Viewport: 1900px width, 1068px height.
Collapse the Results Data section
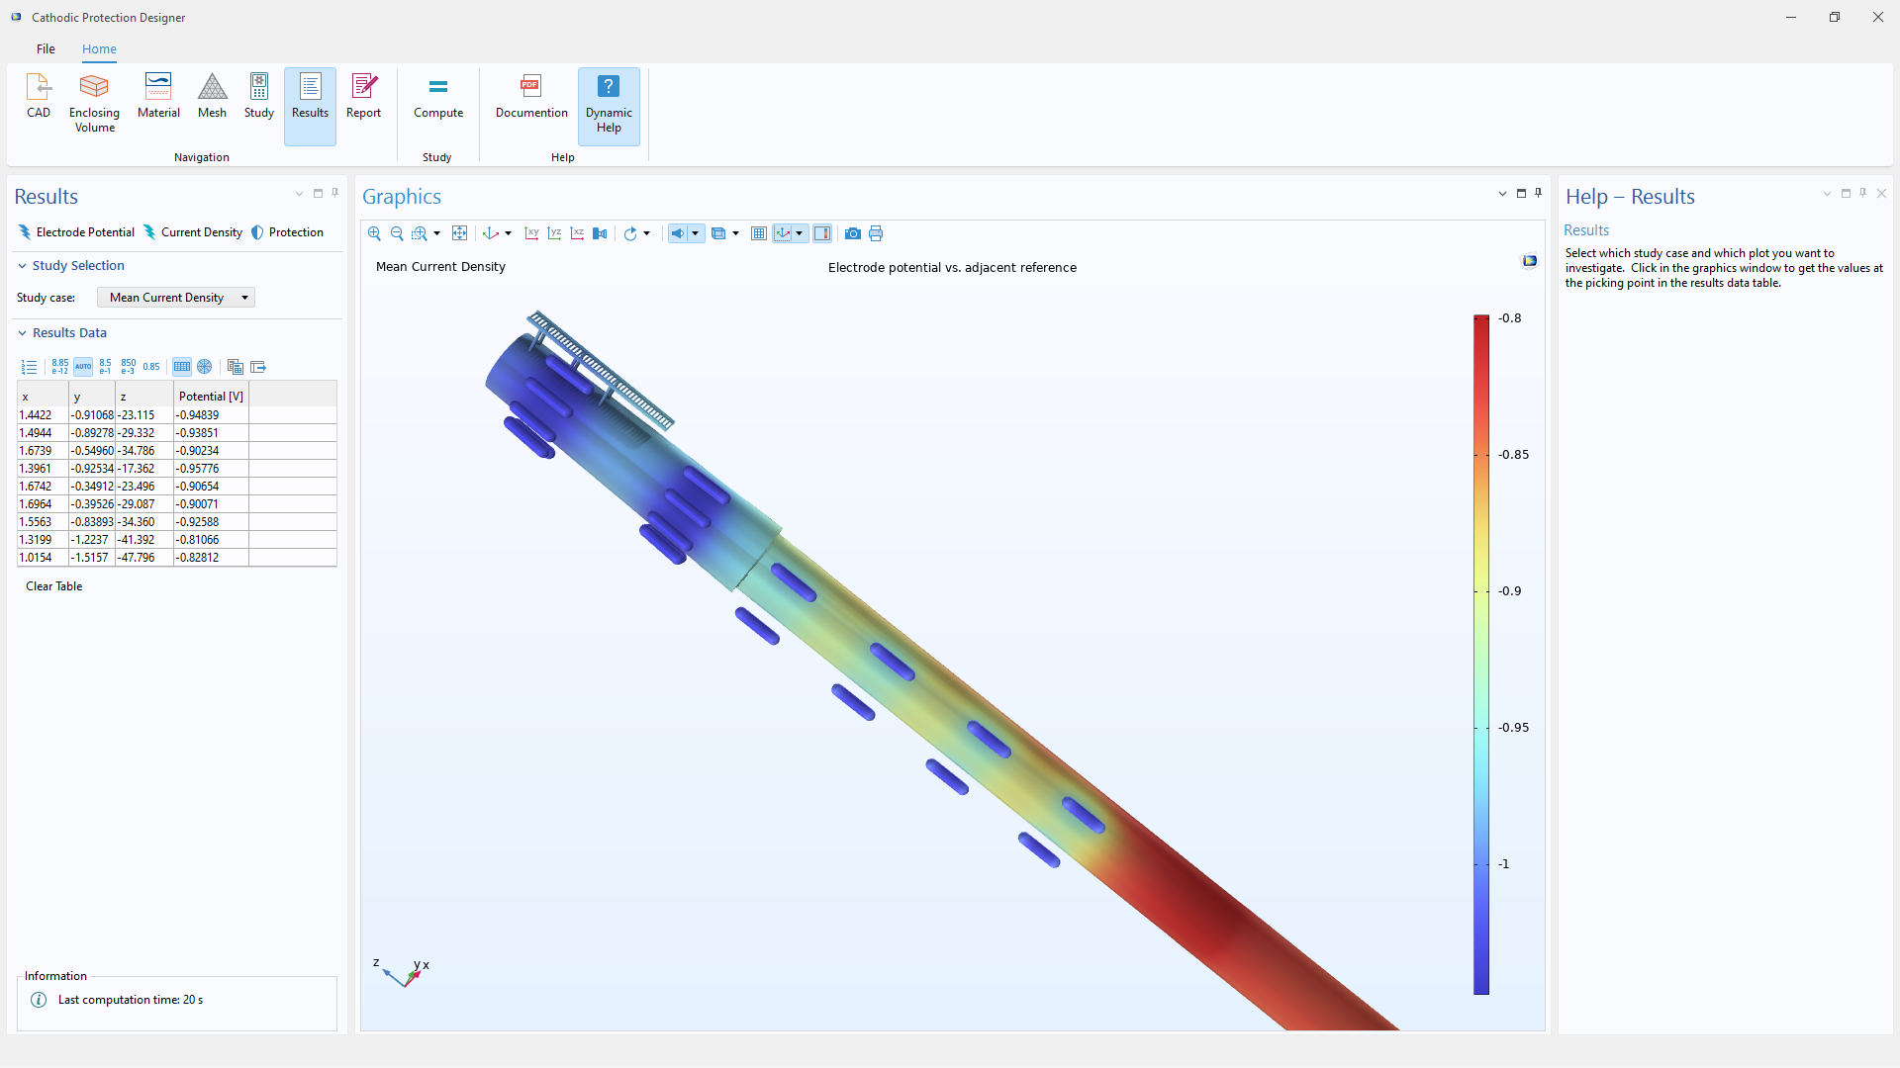click(x=22, y=333)
